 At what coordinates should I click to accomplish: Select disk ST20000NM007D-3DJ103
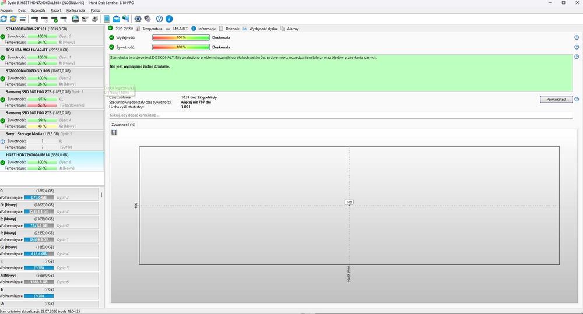(x=52, y=77)
